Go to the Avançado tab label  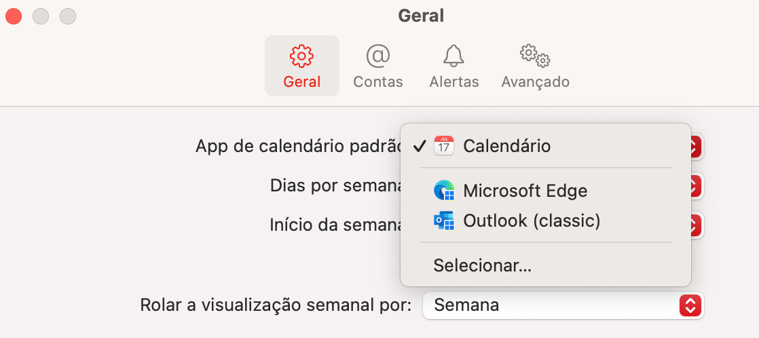[536, 82]
